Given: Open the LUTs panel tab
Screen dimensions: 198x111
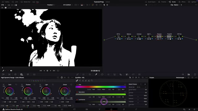Looking at the screenshot, I should point(15,2).
